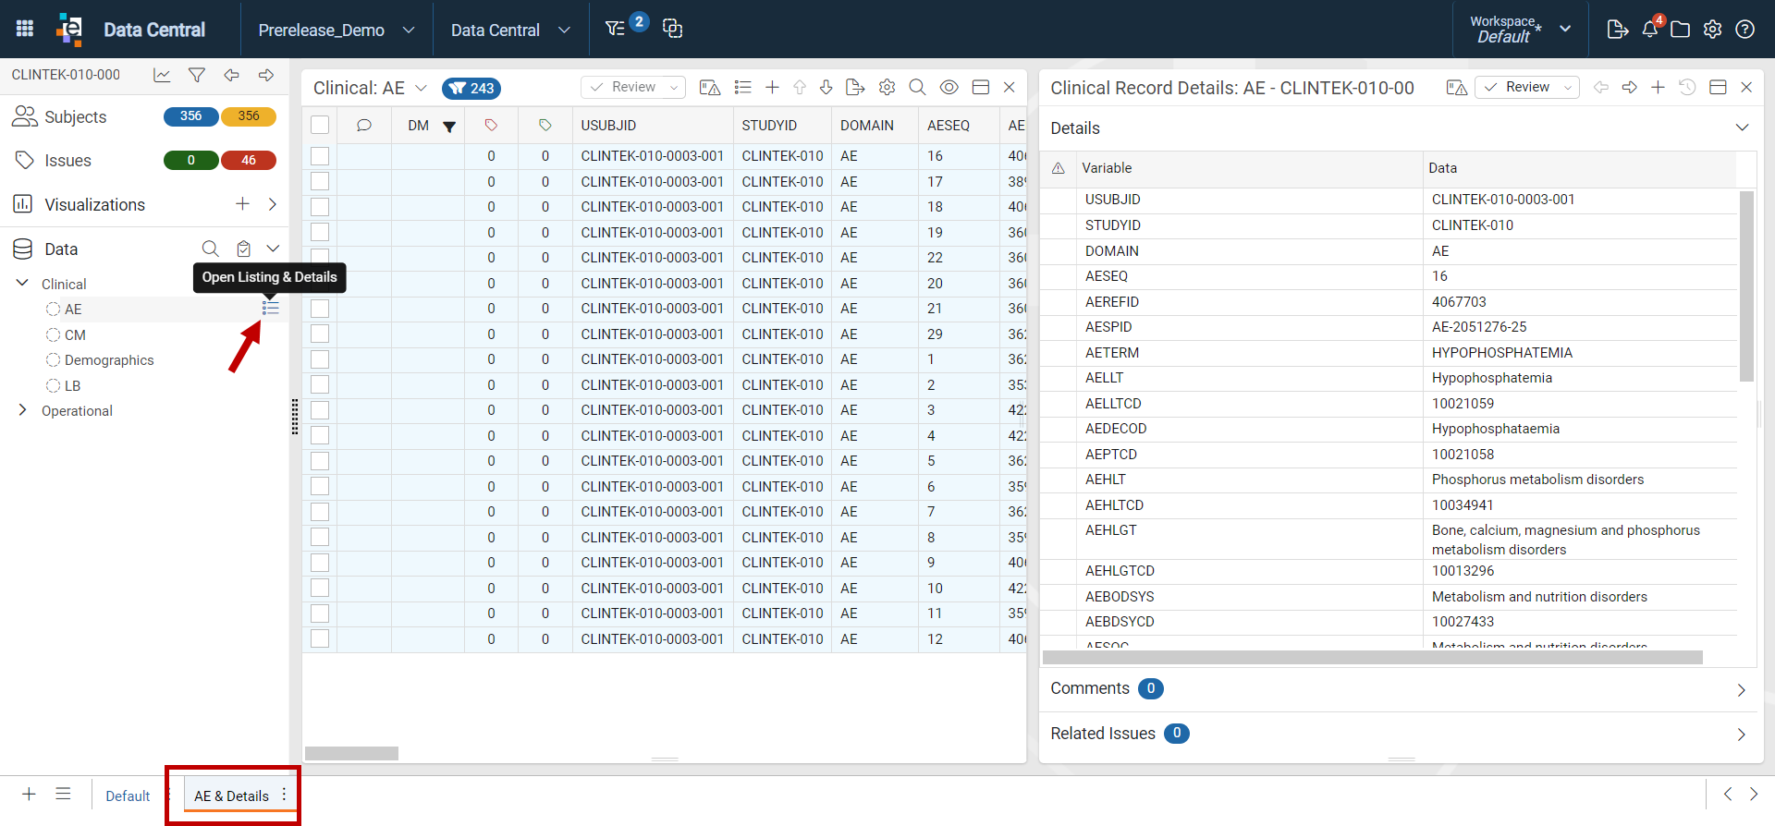
Task: Switch to the Default tab
Action: [128, 796]
